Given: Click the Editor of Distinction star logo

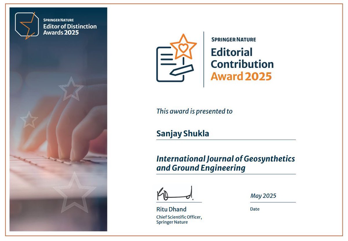Looking at the screenshot, I should point(27,25).
